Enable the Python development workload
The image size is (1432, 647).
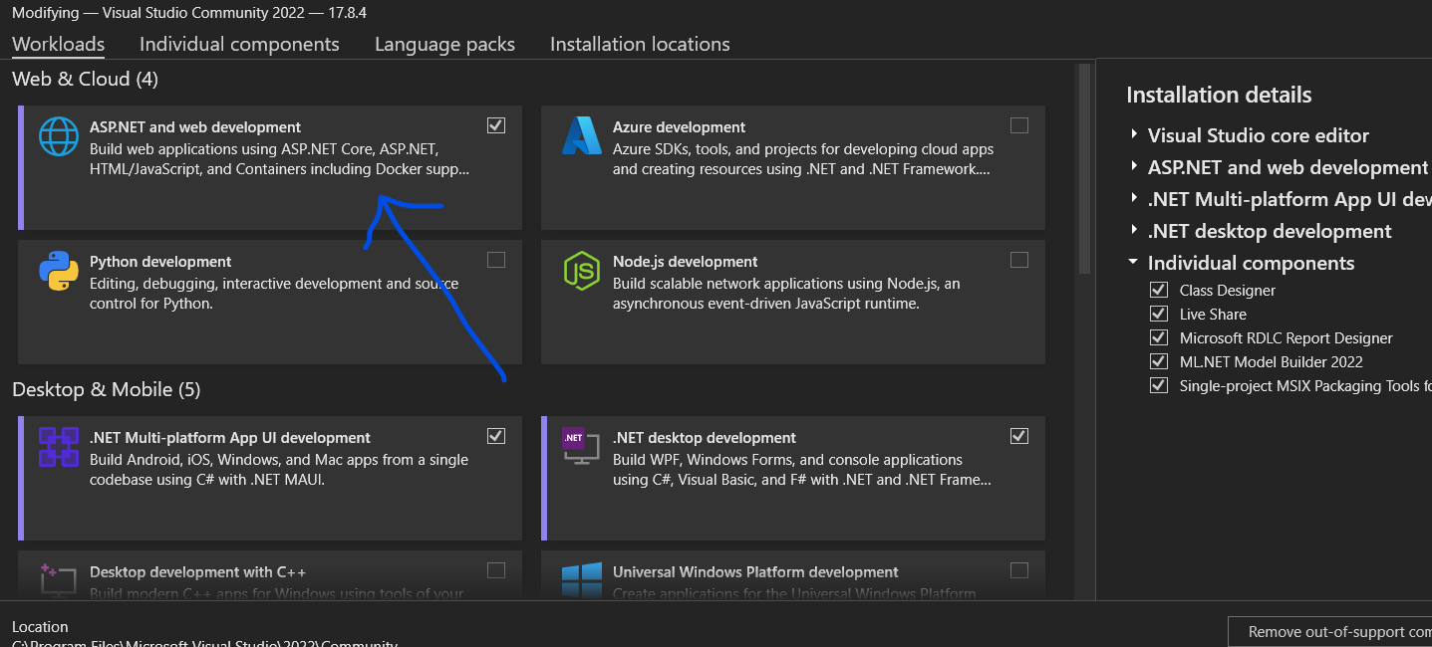pos(496,260)
